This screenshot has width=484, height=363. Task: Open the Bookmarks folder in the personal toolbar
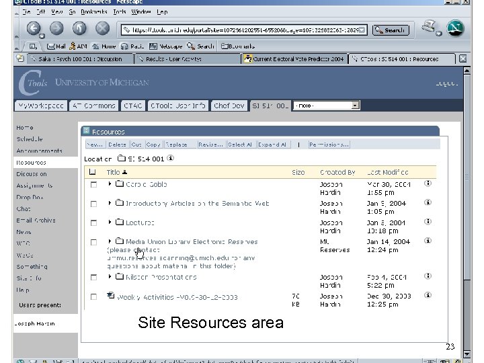coord(238,46)
